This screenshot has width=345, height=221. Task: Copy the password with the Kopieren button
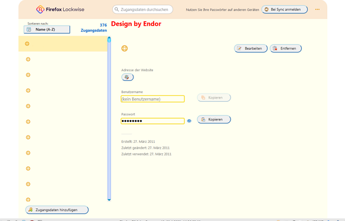click(214, 119)
